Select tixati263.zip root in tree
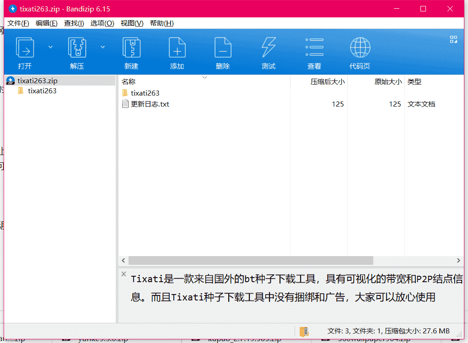The height and width of the screenshot is (343, 468). click(60, 81)
